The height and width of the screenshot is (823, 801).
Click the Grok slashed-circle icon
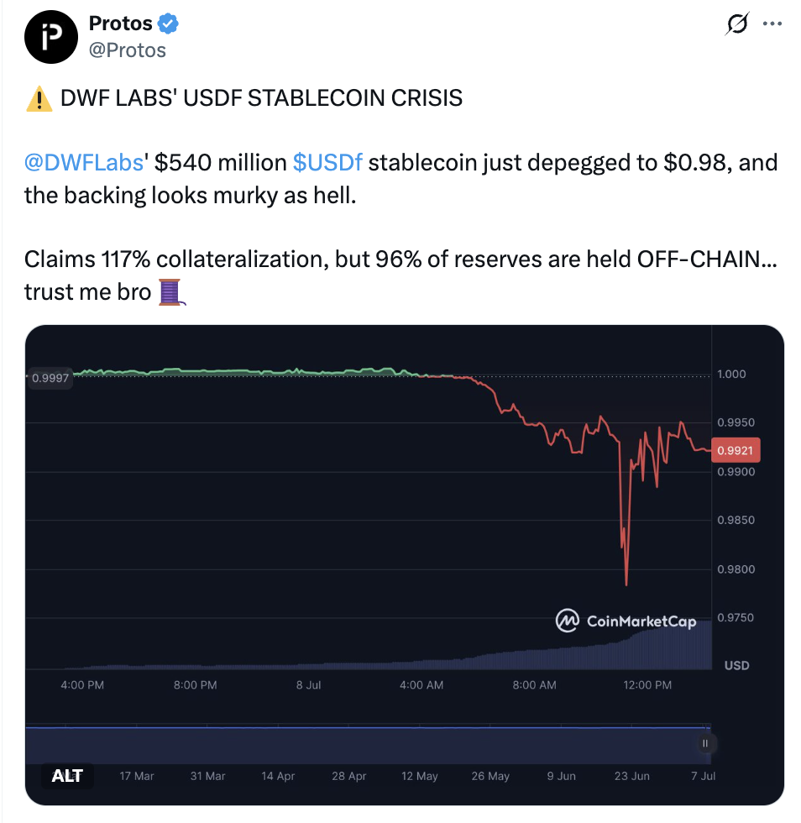tap(737, 24)
